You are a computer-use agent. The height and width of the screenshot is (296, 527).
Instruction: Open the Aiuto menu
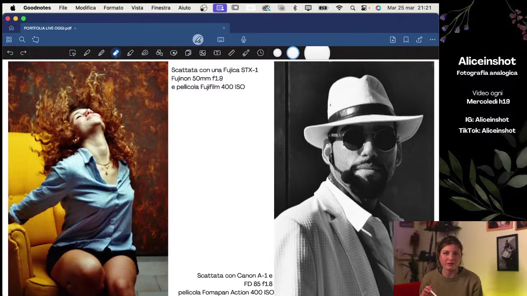tap(184, 8)
